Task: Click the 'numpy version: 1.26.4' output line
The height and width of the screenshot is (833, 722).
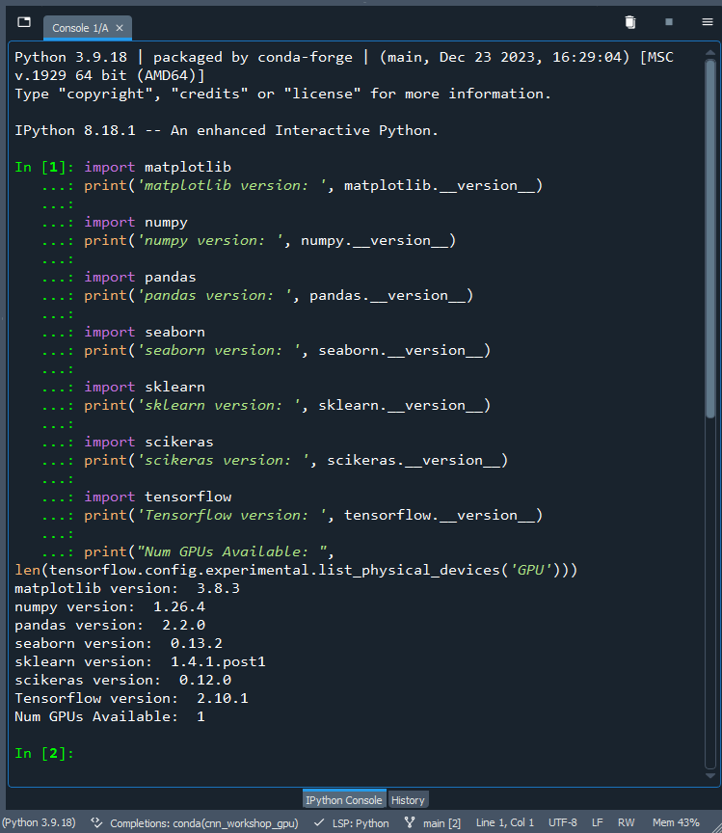Action: (x=110, y=606)
